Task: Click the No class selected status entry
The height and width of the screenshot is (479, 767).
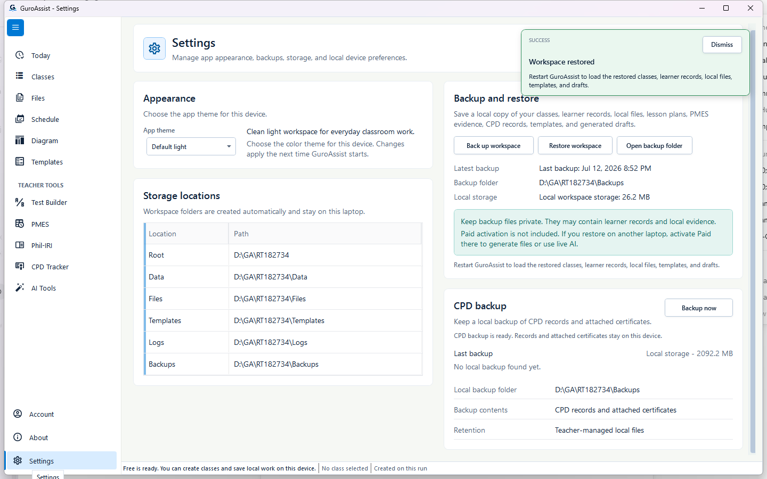Action: (345, 468)
